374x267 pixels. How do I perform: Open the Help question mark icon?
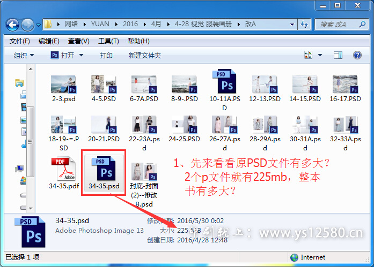[x=357, y=55]
